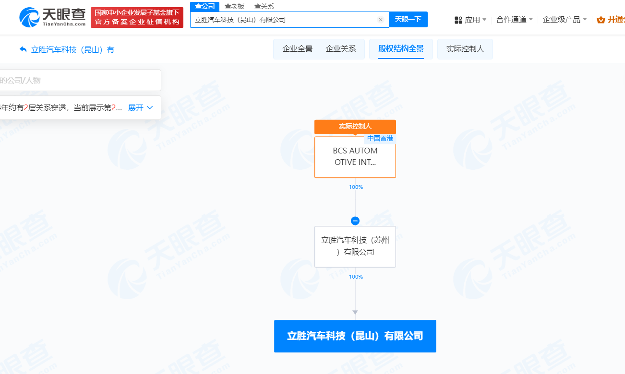Click the BCS AUTOMOTIVE INT... node
This screenshot has width=625, height=374.
click(355, 157)
